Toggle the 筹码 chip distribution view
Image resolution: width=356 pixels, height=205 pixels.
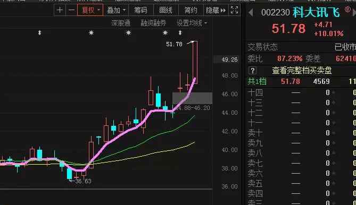[140, 10]
